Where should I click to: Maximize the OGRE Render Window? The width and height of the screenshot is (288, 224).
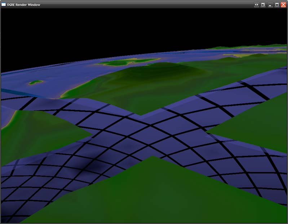tap(277, 5)
